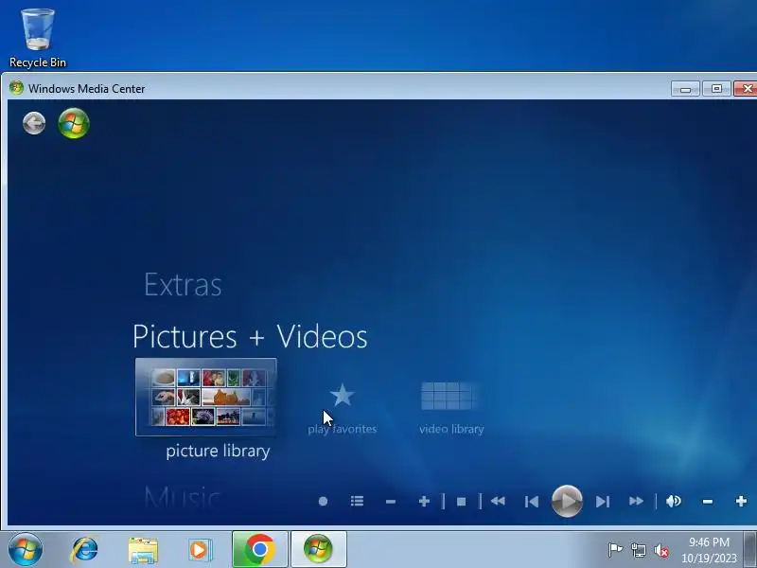The image size is (757, 568).
Task: Stop playback with the stop button
Action: tap(461, 502)
